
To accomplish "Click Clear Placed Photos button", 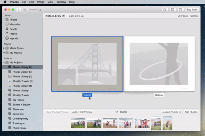I will [57, 112].
